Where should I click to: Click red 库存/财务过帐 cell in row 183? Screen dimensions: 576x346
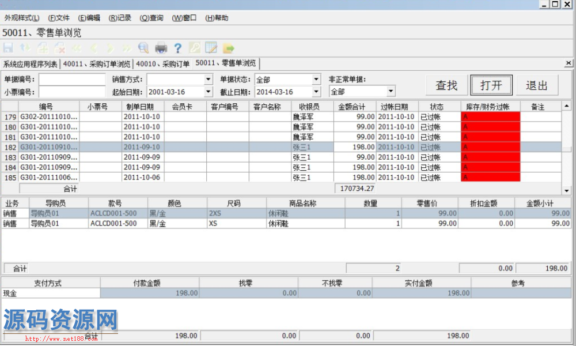coord(490,157)
